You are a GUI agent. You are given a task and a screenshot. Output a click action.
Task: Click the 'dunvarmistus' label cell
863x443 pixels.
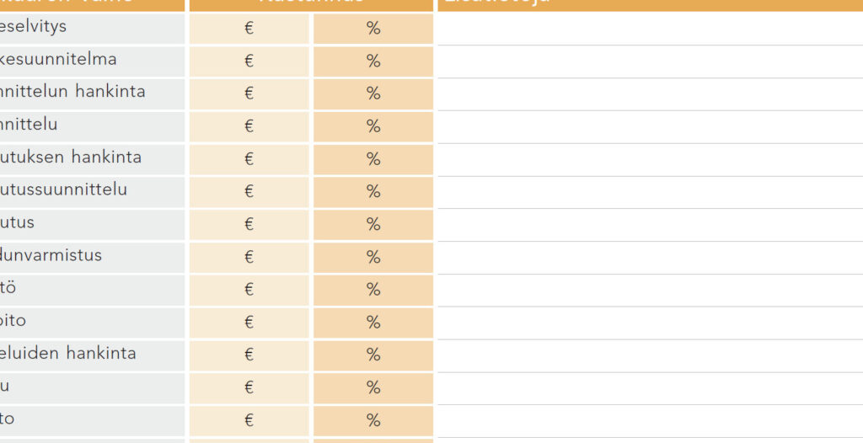pos(92,257)
